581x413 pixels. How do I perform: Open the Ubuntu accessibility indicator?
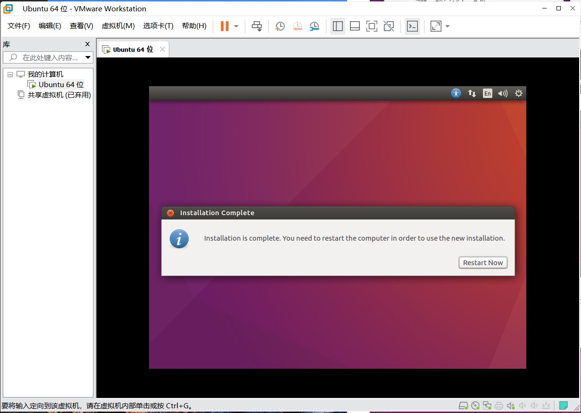(456, 93)
